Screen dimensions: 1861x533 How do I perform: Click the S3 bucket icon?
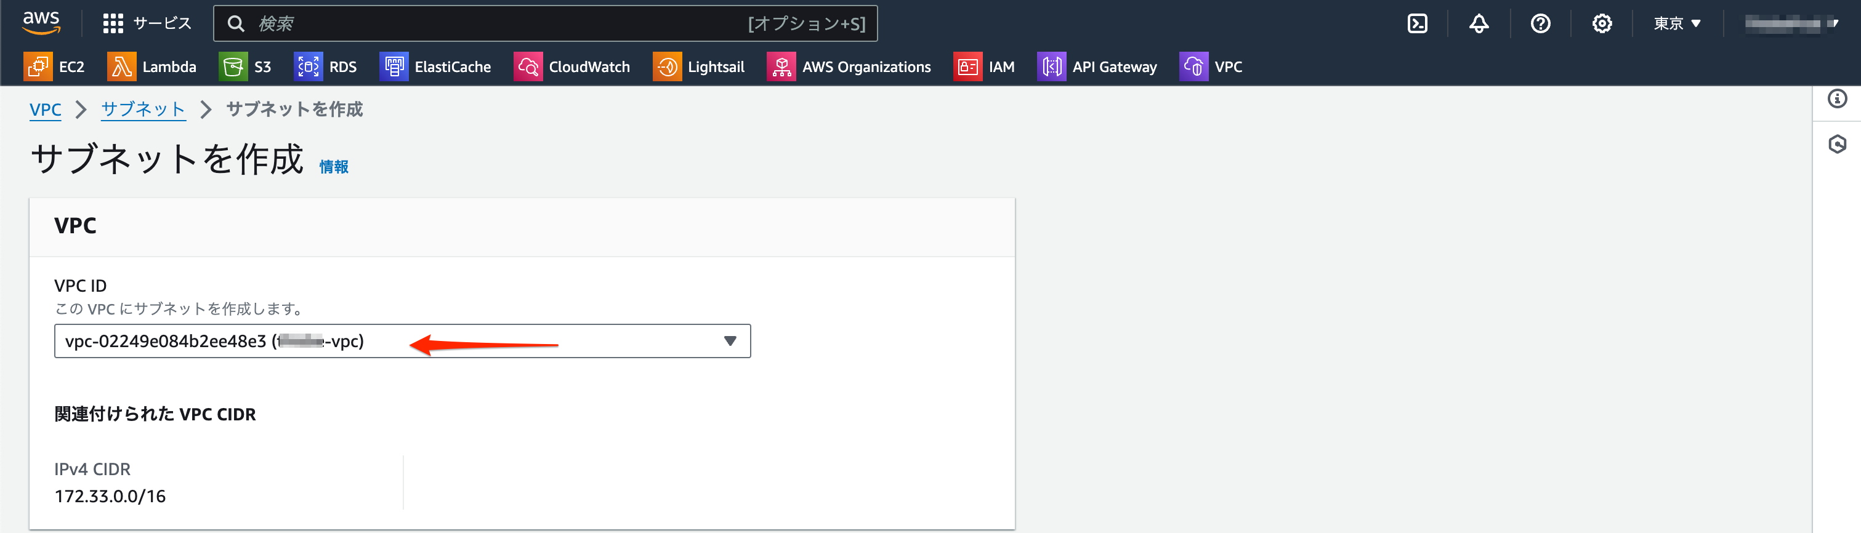pos(233,66)
